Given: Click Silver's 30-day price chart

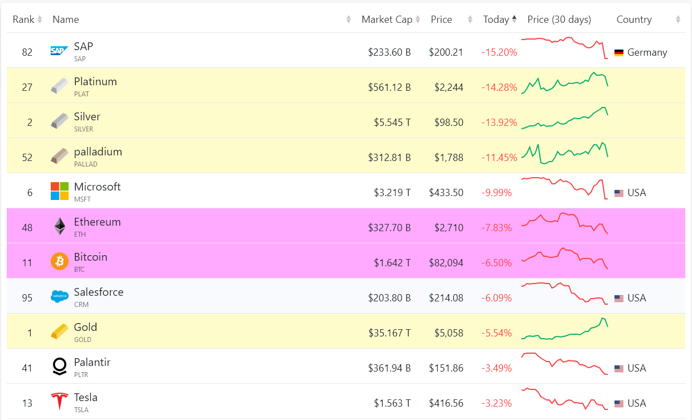Looking at the screenshot, I should [564, 118].
